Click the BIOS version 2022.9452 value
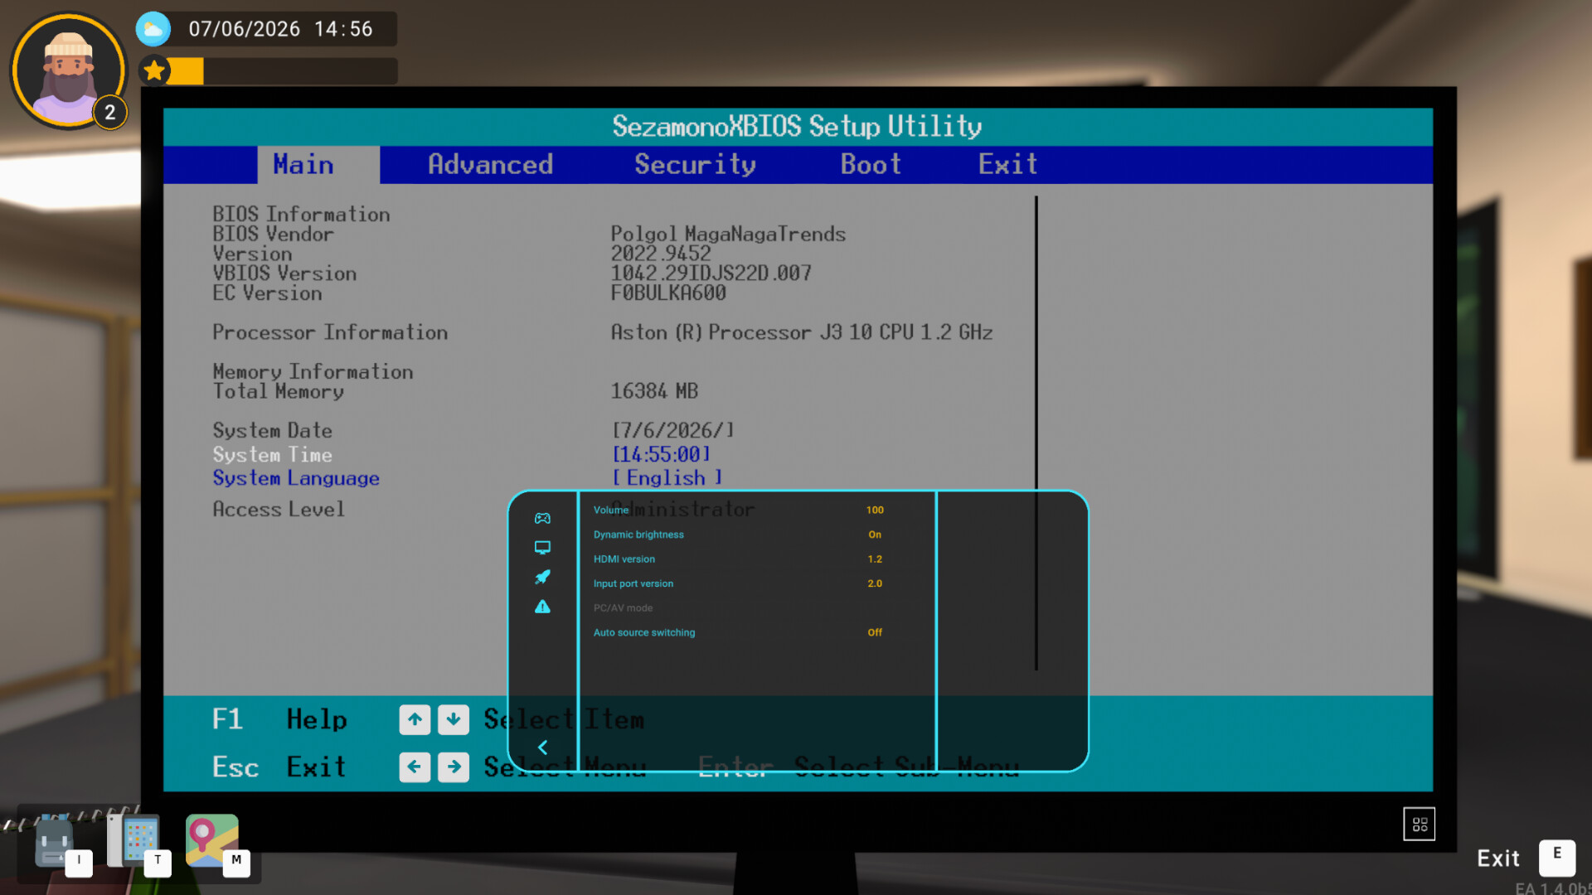Screen dimensions: 1592x895 pyautogui.click(x=661, y=254)
